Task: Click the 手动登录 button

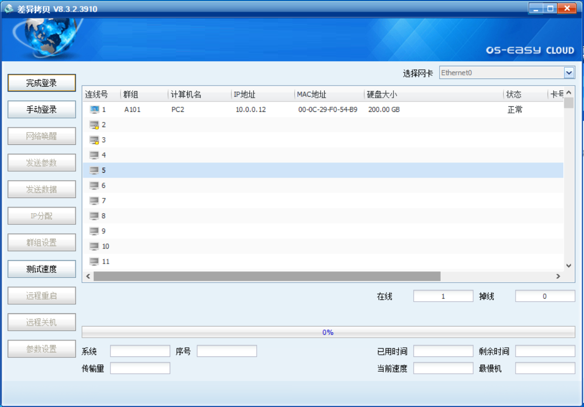Action: click(42, 109)
